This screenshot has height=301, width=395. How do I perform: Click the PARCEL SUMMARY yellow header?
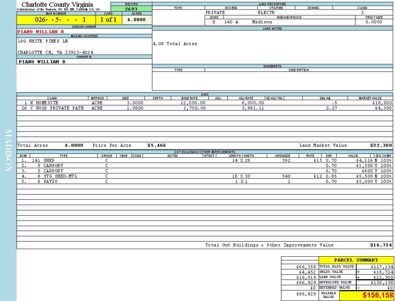(x=356, y=260)
